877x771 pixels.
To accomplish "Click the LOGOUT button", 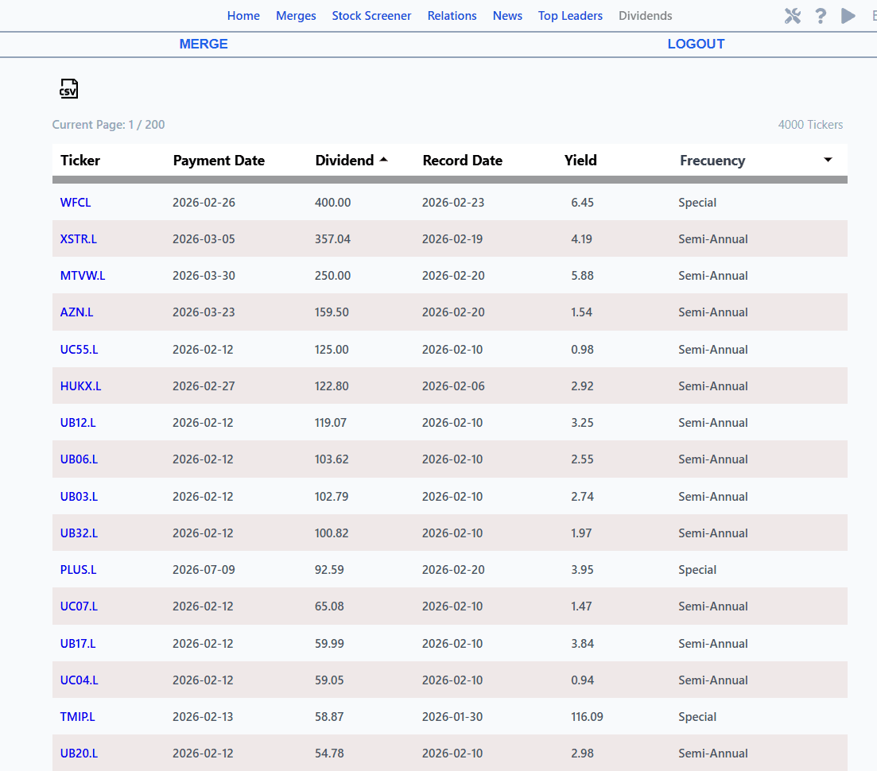I will tap(696, 44).
